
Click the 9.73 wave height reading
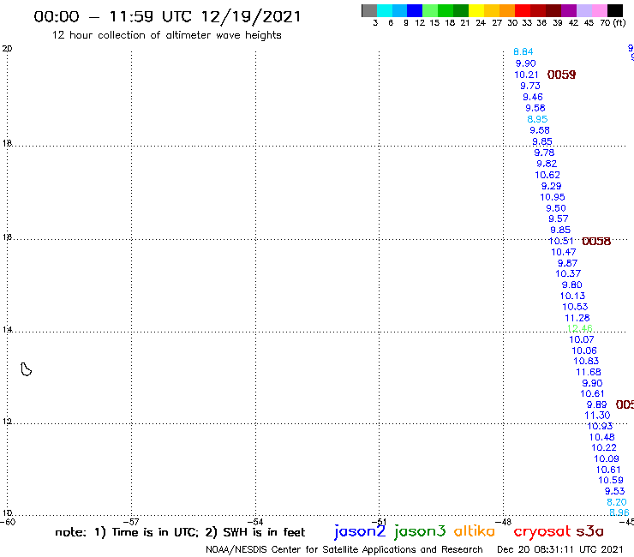point(530,86)
